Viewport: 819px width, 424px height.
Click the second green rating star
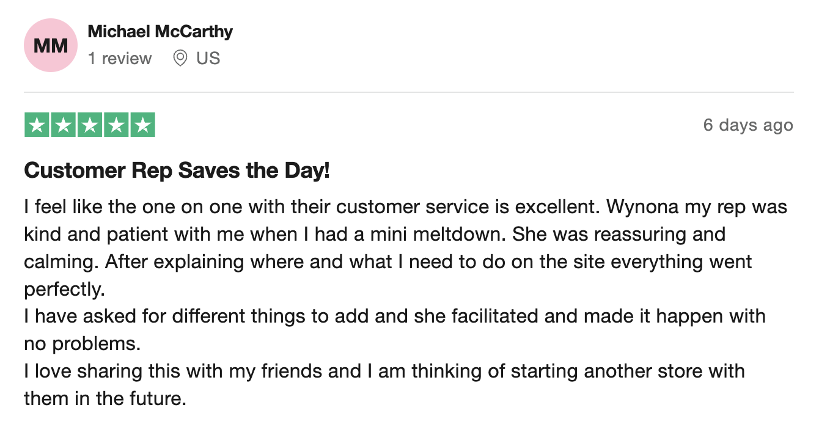pos(64,125)
